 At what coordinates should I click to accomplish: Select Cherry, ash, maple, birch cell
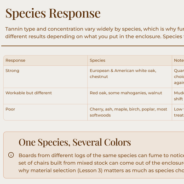point(130,112)
